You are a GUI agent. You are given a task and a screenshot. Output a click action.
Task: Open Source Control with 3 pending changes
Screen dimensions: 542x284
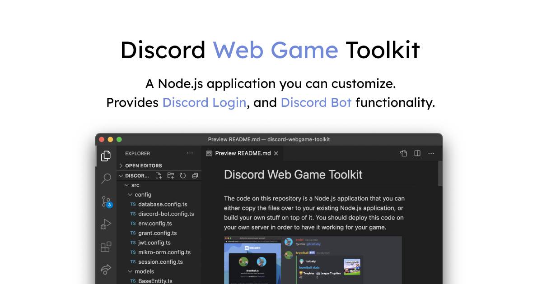(106, 202)
